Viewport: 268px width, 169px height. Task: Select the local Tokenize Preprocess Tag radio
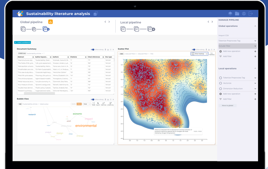click(221, 78)
